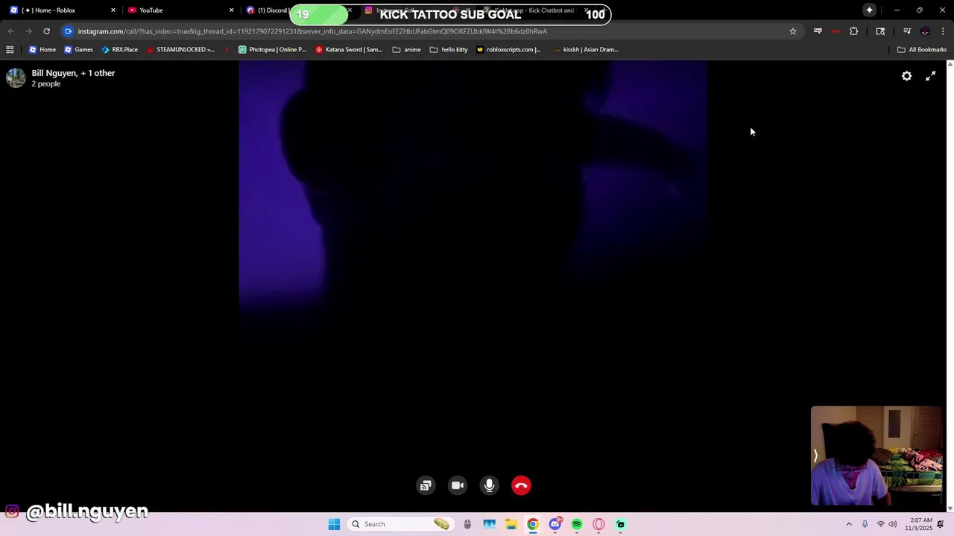Click the 'Bill Nguyen, + 1 other' call title
Screen dimensions: 954x536
pyautogui.click(x=73, y=73)
